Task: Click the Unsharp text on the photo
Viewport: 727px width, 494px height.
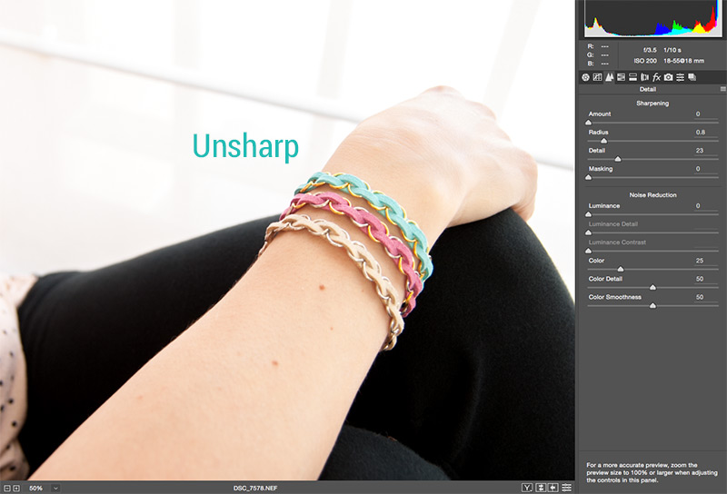Action: 245,147
